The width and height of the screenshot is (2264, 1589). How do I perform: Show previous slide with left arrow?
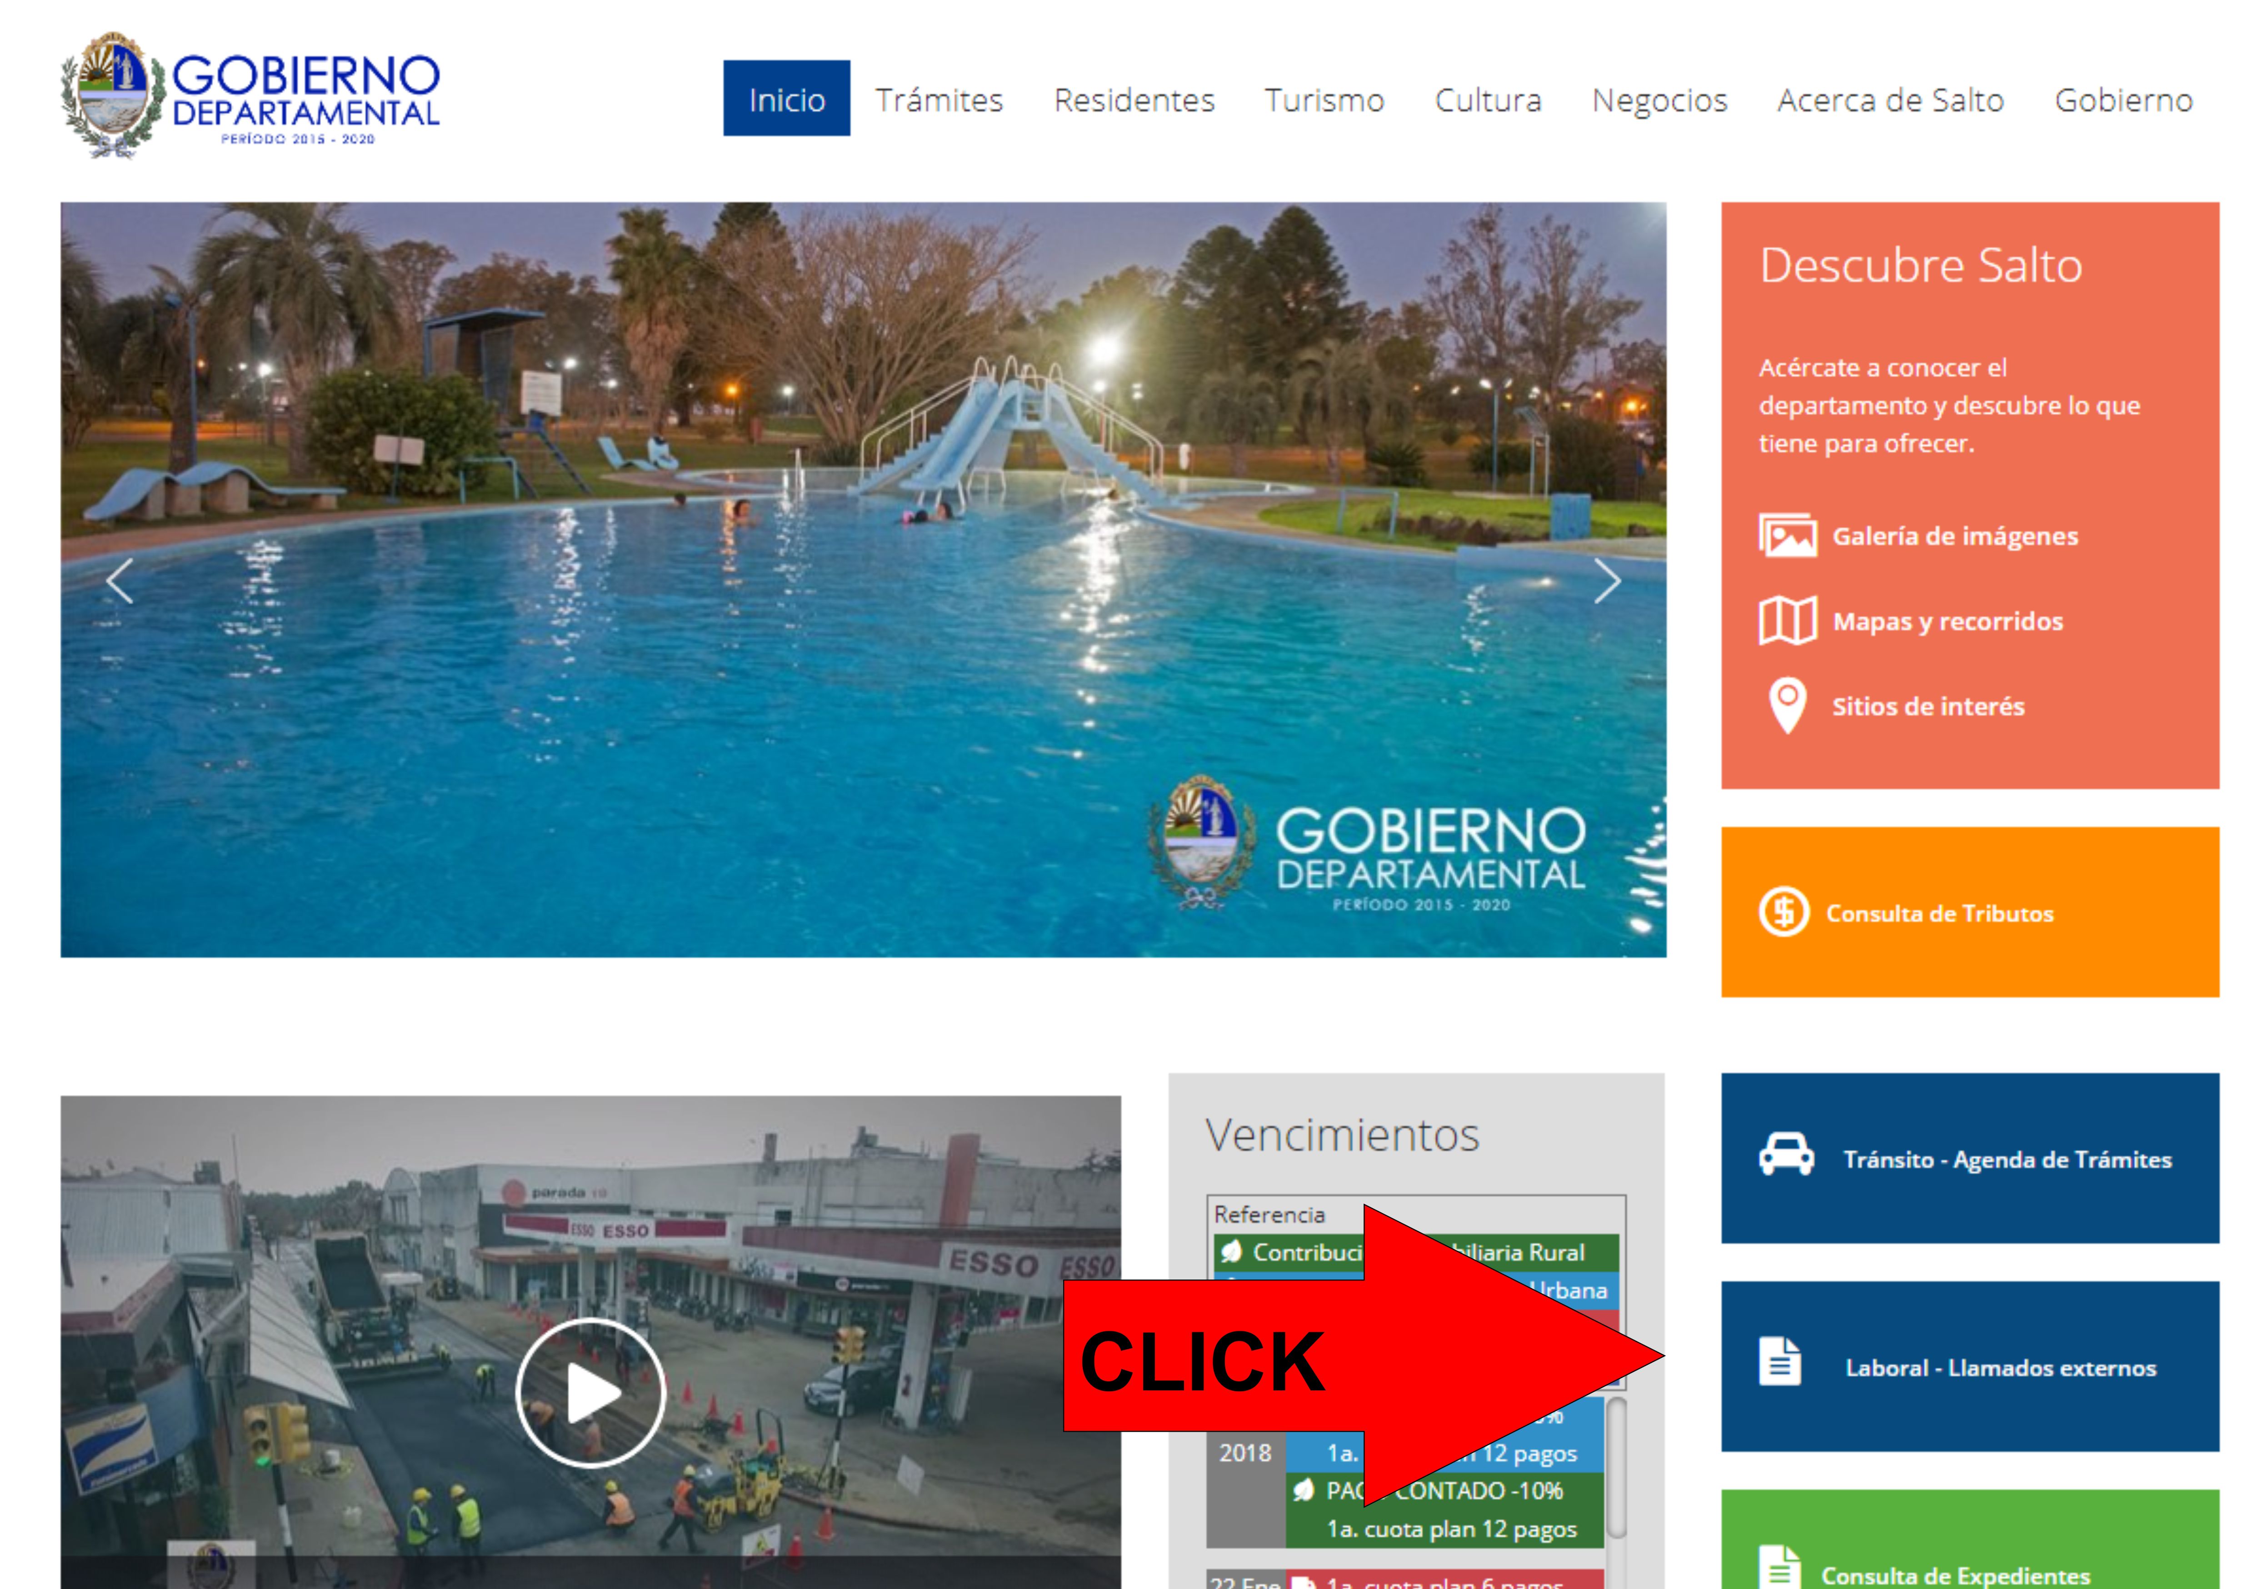[120, 581]
